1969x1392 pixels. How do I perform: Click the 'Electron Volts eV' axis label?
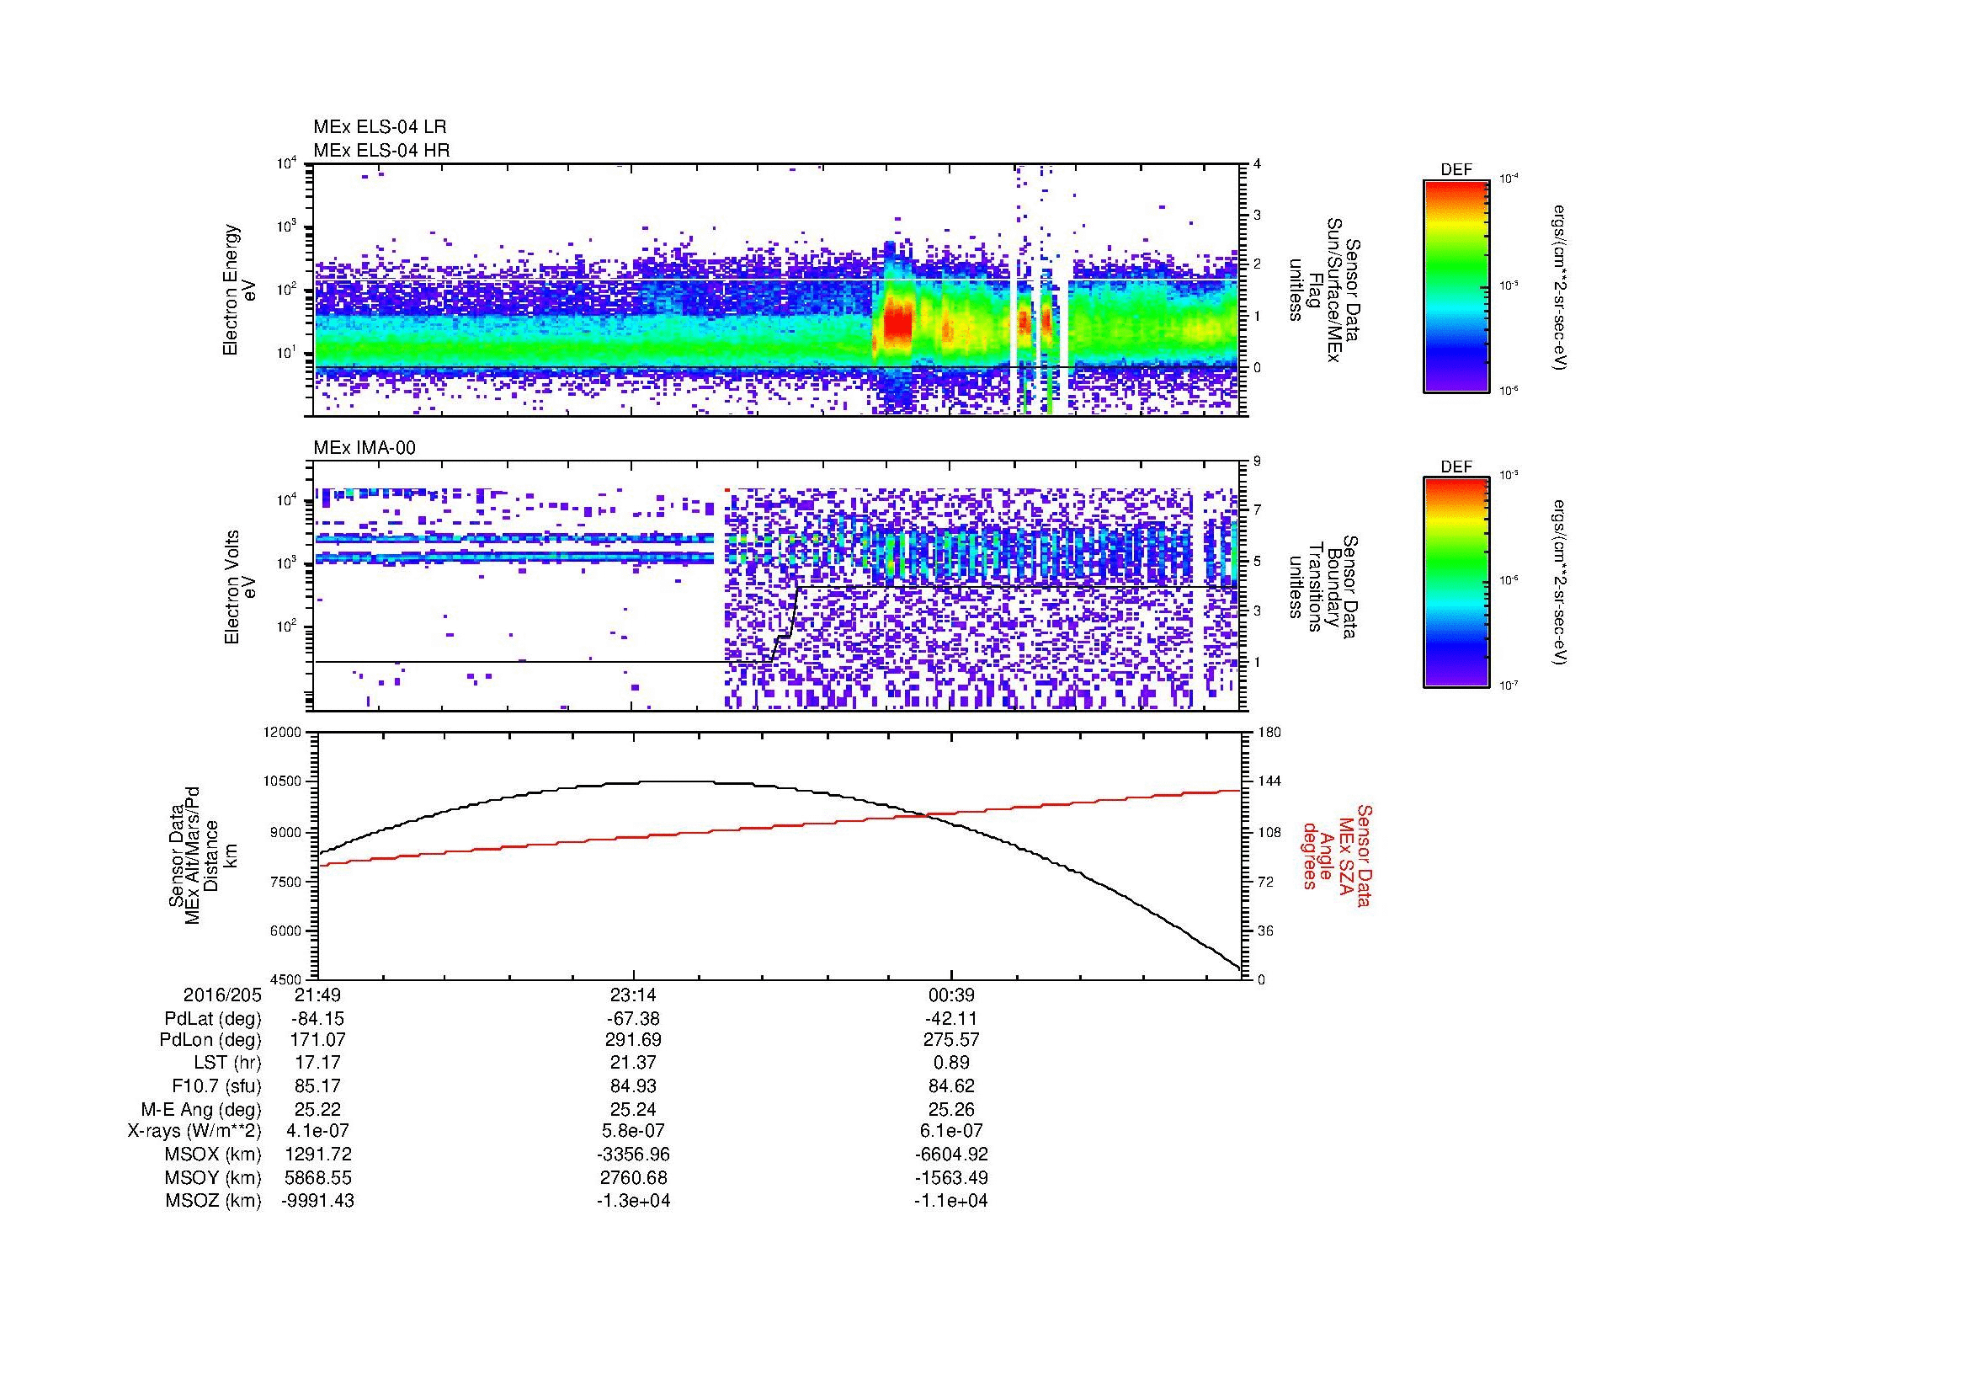coord(239,587)
